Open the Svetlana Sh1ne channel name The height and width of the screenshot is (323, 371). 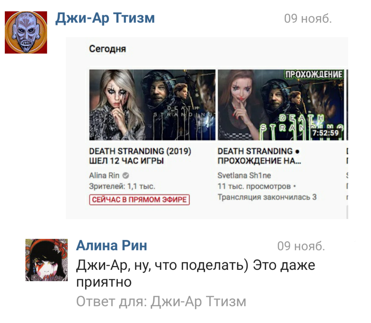coord(244,176)
